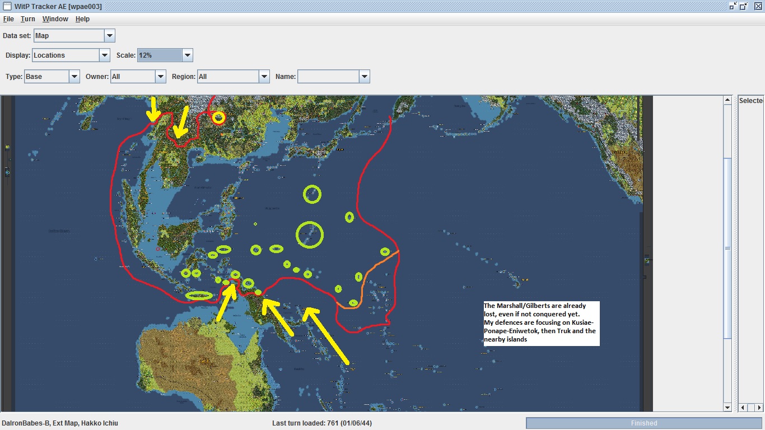Iconify the WitP Tracker window
The width and height of the screenshot is (765, 430).
click(733, 6)
